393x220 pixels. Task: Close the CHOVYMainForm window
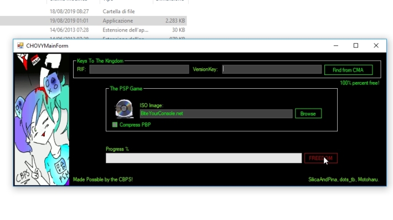[x=376, y=46]
